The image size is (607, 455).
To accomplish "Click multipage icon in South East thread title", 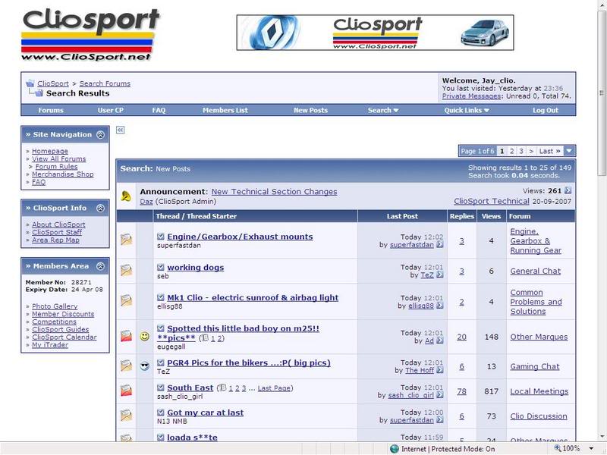I will [222, 388].
